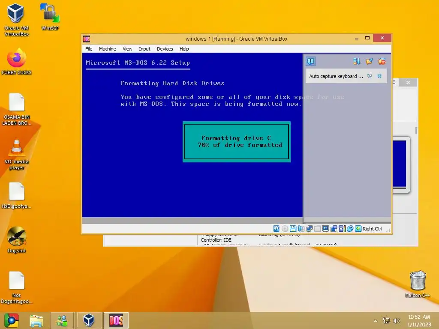The height and width of the screenshot is (329, 439).
Task: Select the WinSCP desktop icon
Action: pyautogui.click(x=50, y=17)
